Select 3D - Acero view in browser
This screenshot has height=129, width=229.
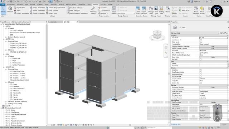pyautogui.click(x=14, y=85)
